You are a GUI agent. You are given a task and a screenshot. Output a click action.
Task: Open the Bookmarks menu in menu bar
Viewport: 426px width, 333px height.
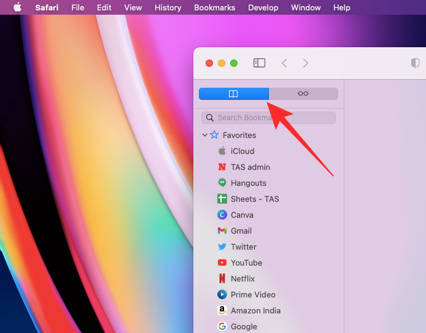214,7
